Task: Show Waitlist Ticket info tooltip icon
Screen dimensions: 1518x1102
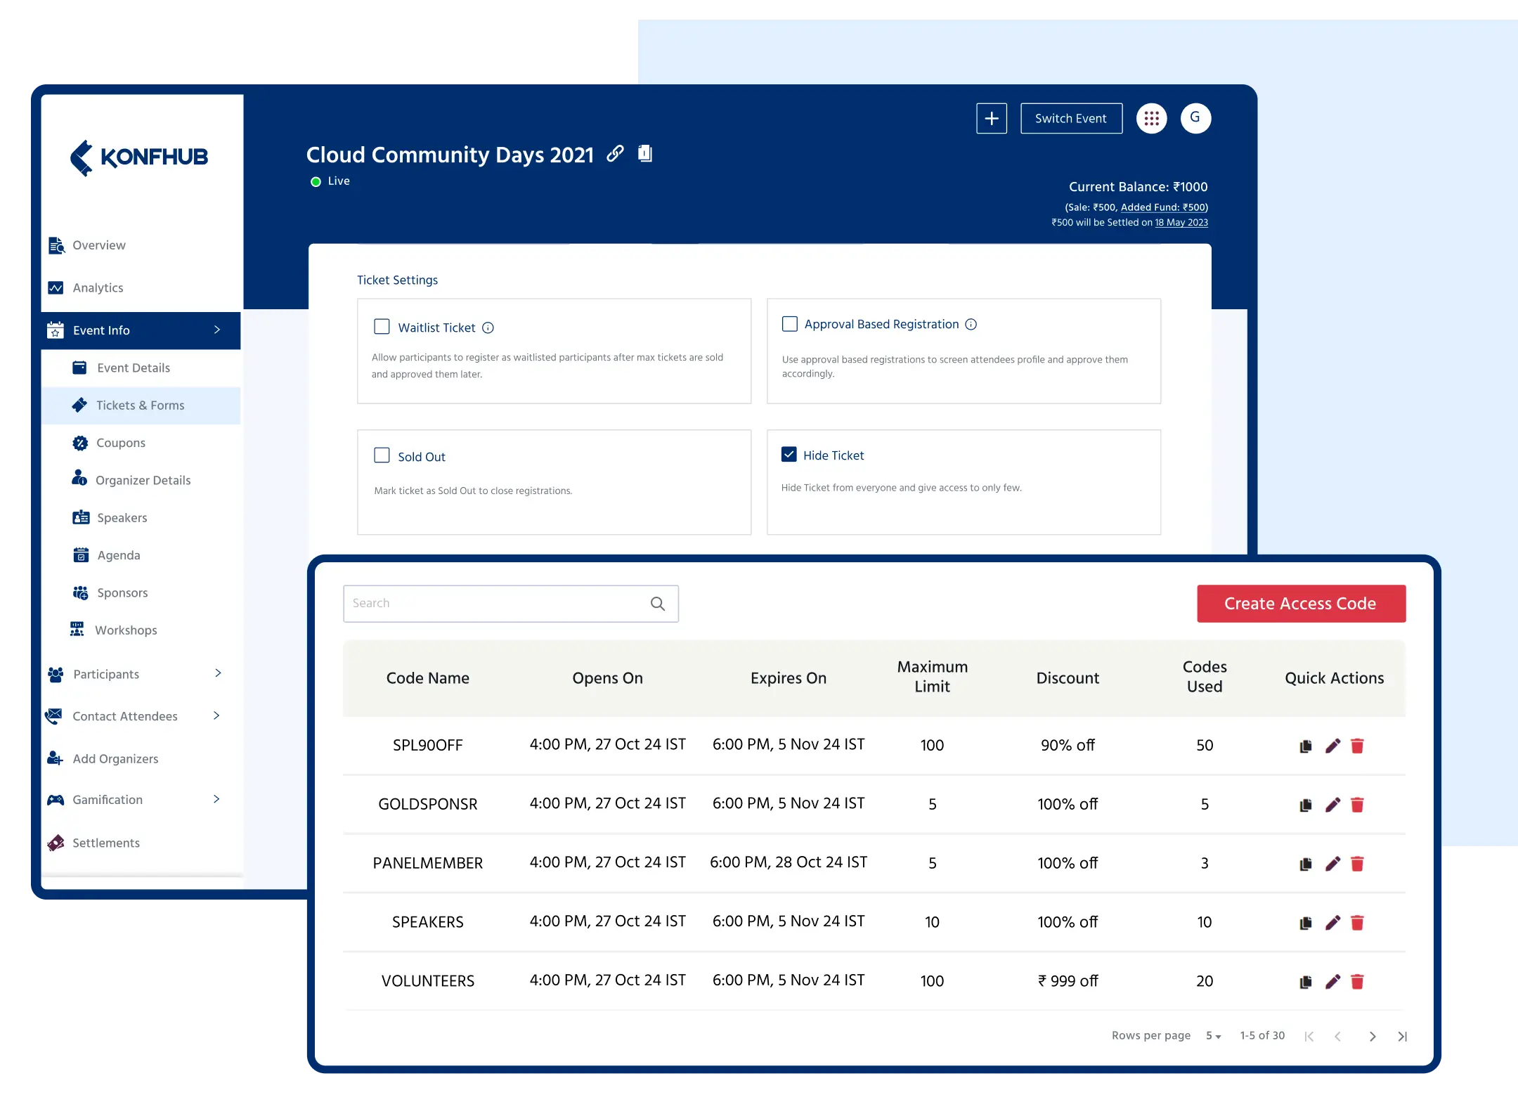Action: tap(488, 328)
